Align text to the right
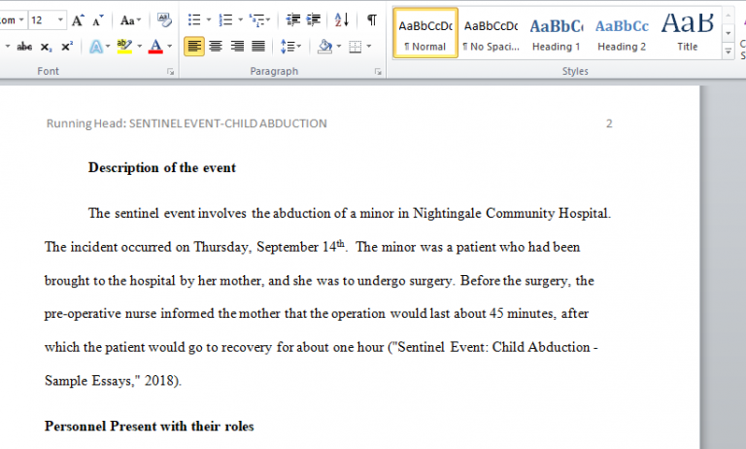Viewport: 746px width, 449px height. coord(237,46)
